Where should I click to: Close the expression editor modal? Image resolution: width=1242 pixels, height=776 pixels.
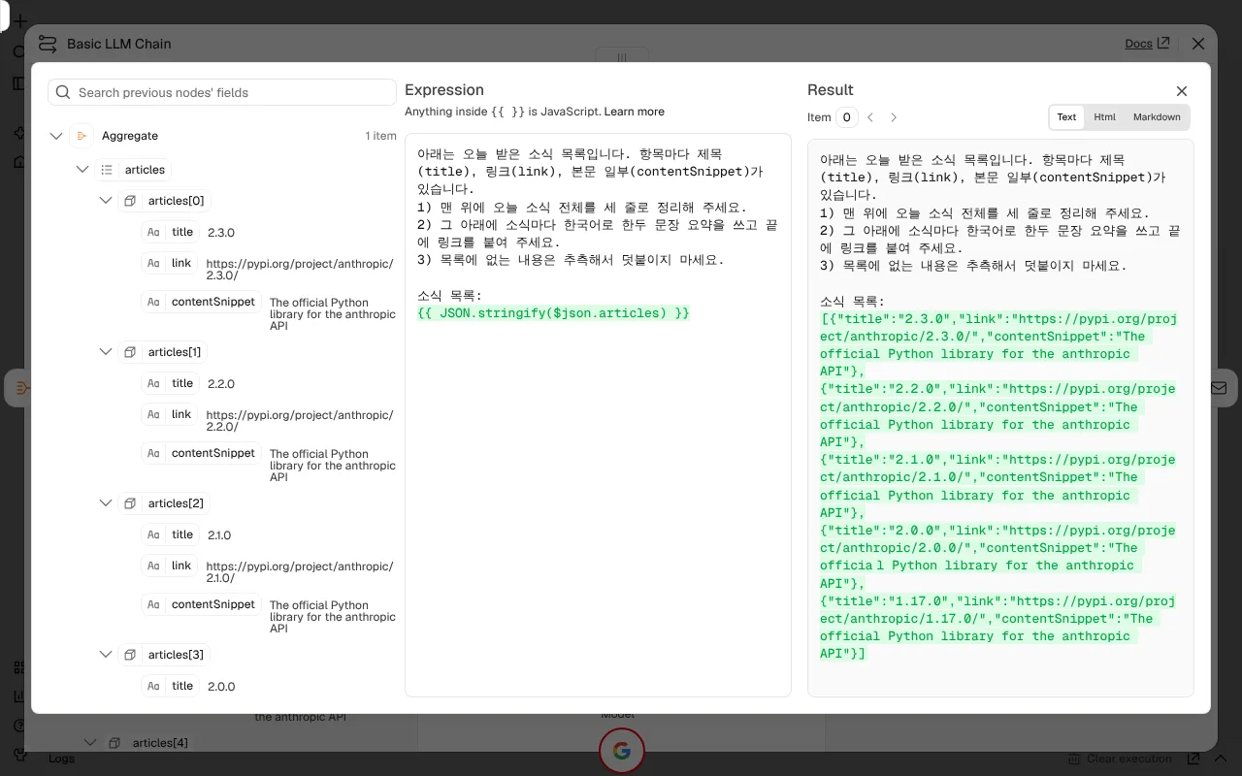(1182, 91)
